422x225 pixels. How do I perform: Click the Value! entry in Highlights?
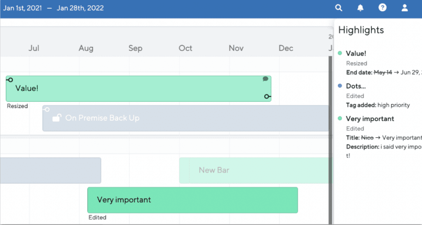[356, 53]
